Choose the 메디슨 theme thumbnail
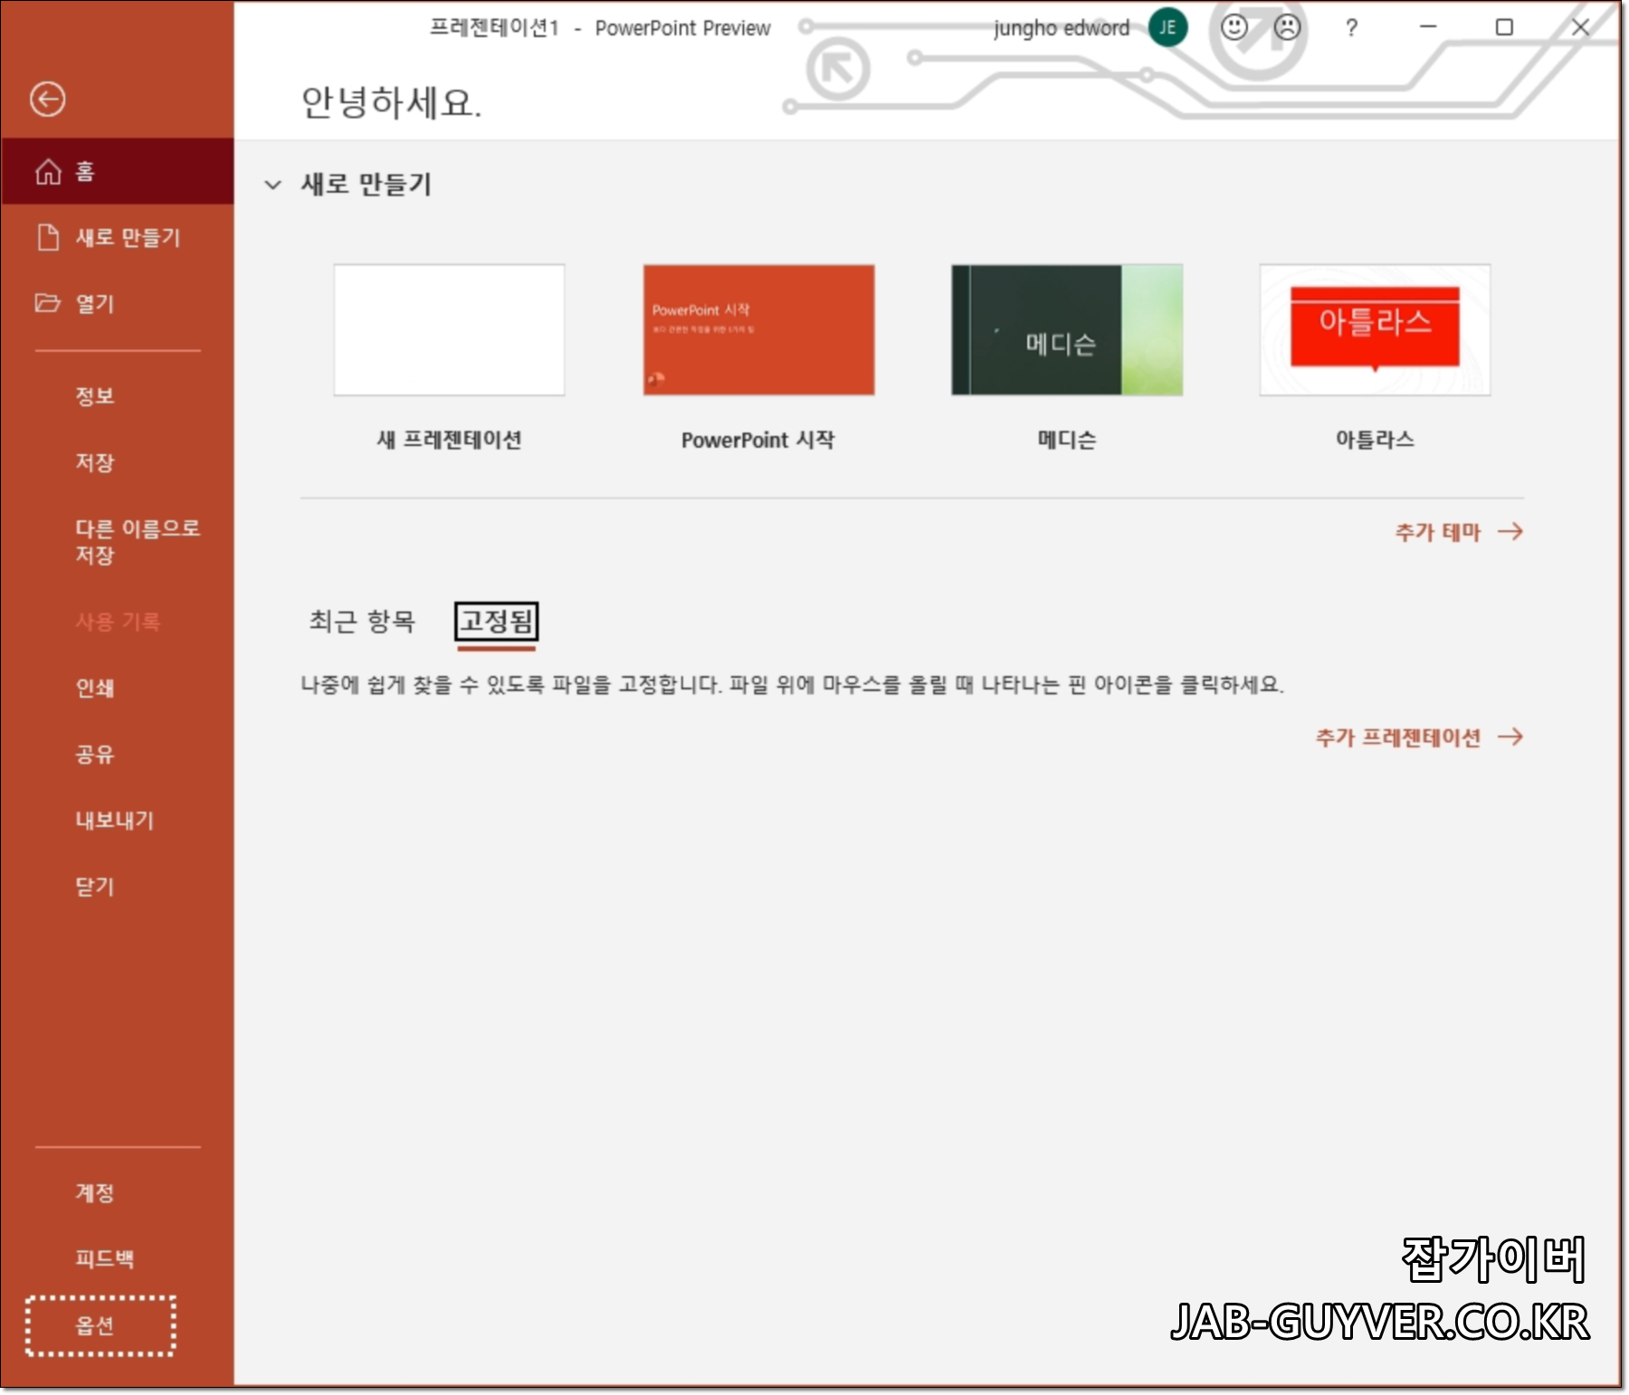1629x1395 pixels. (x=1067, y=330)
